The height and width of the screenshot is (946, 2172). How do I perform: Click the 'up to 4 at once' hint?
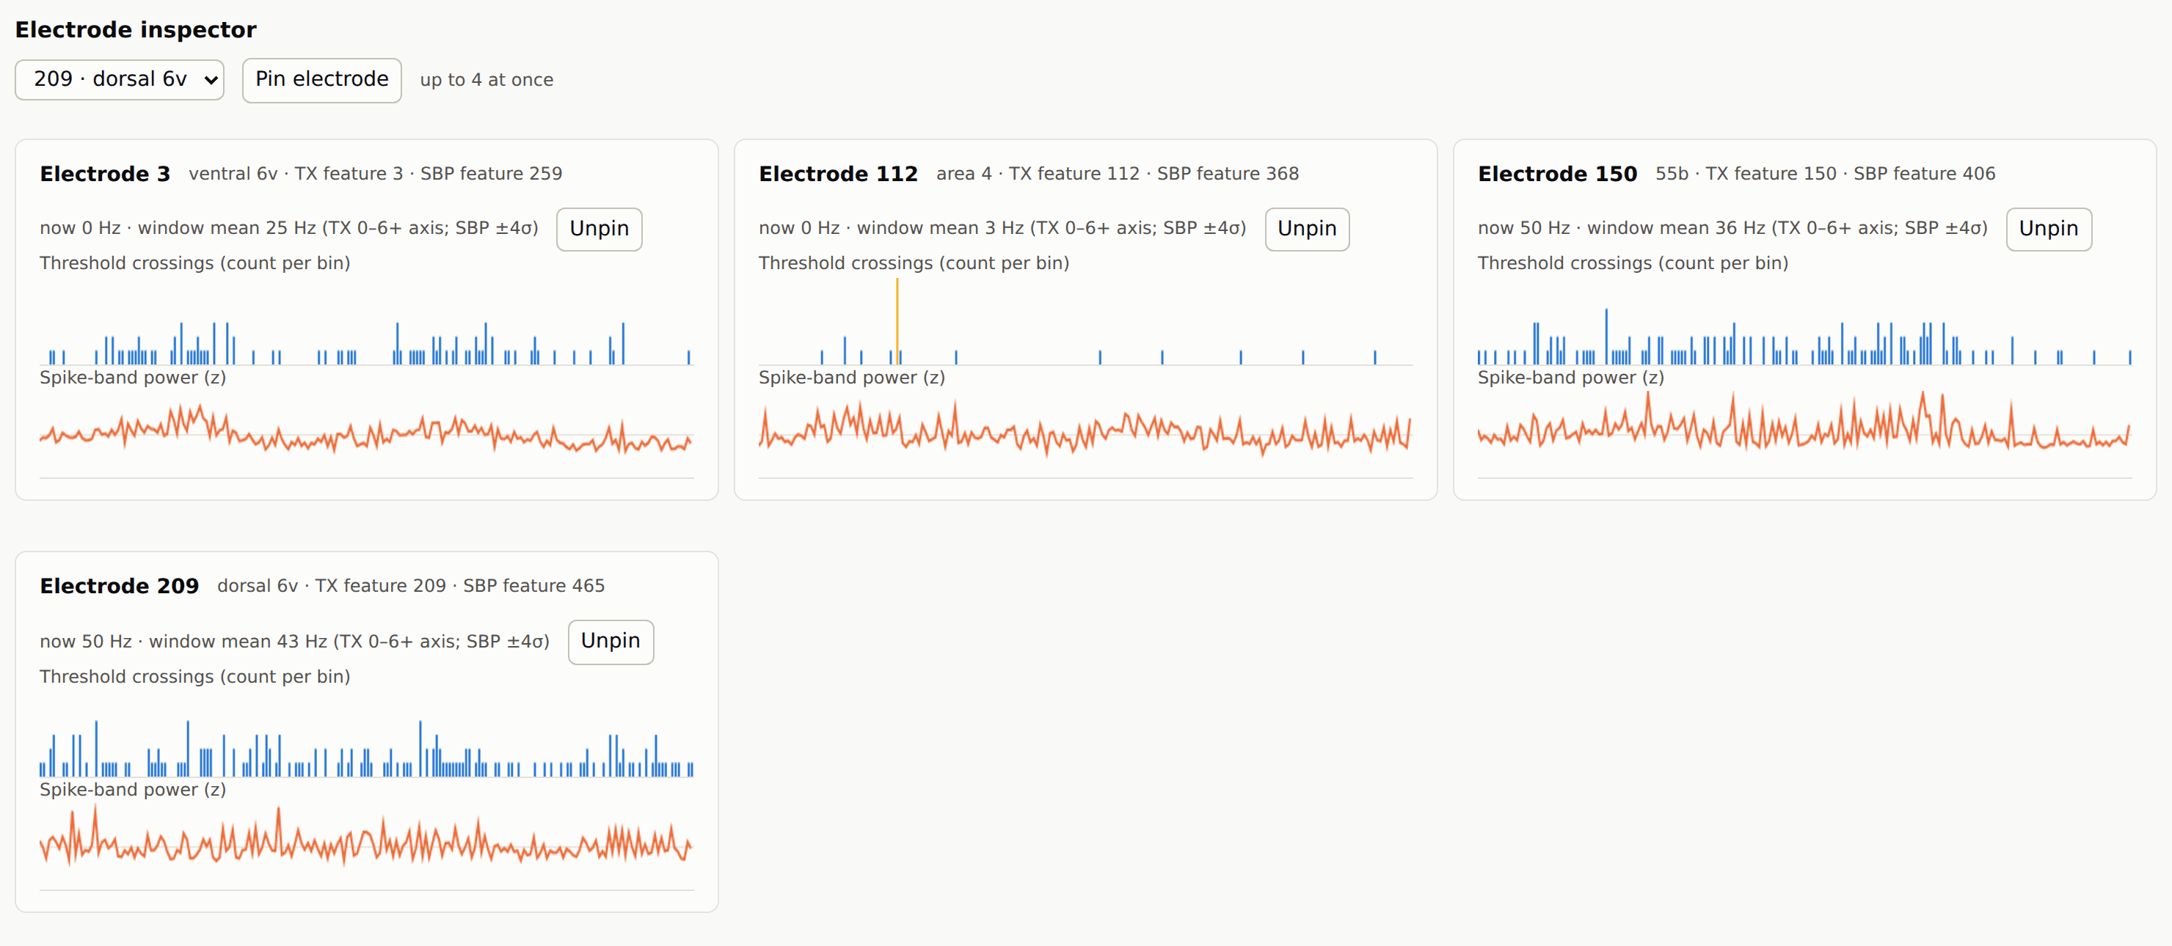pos(486,80)
